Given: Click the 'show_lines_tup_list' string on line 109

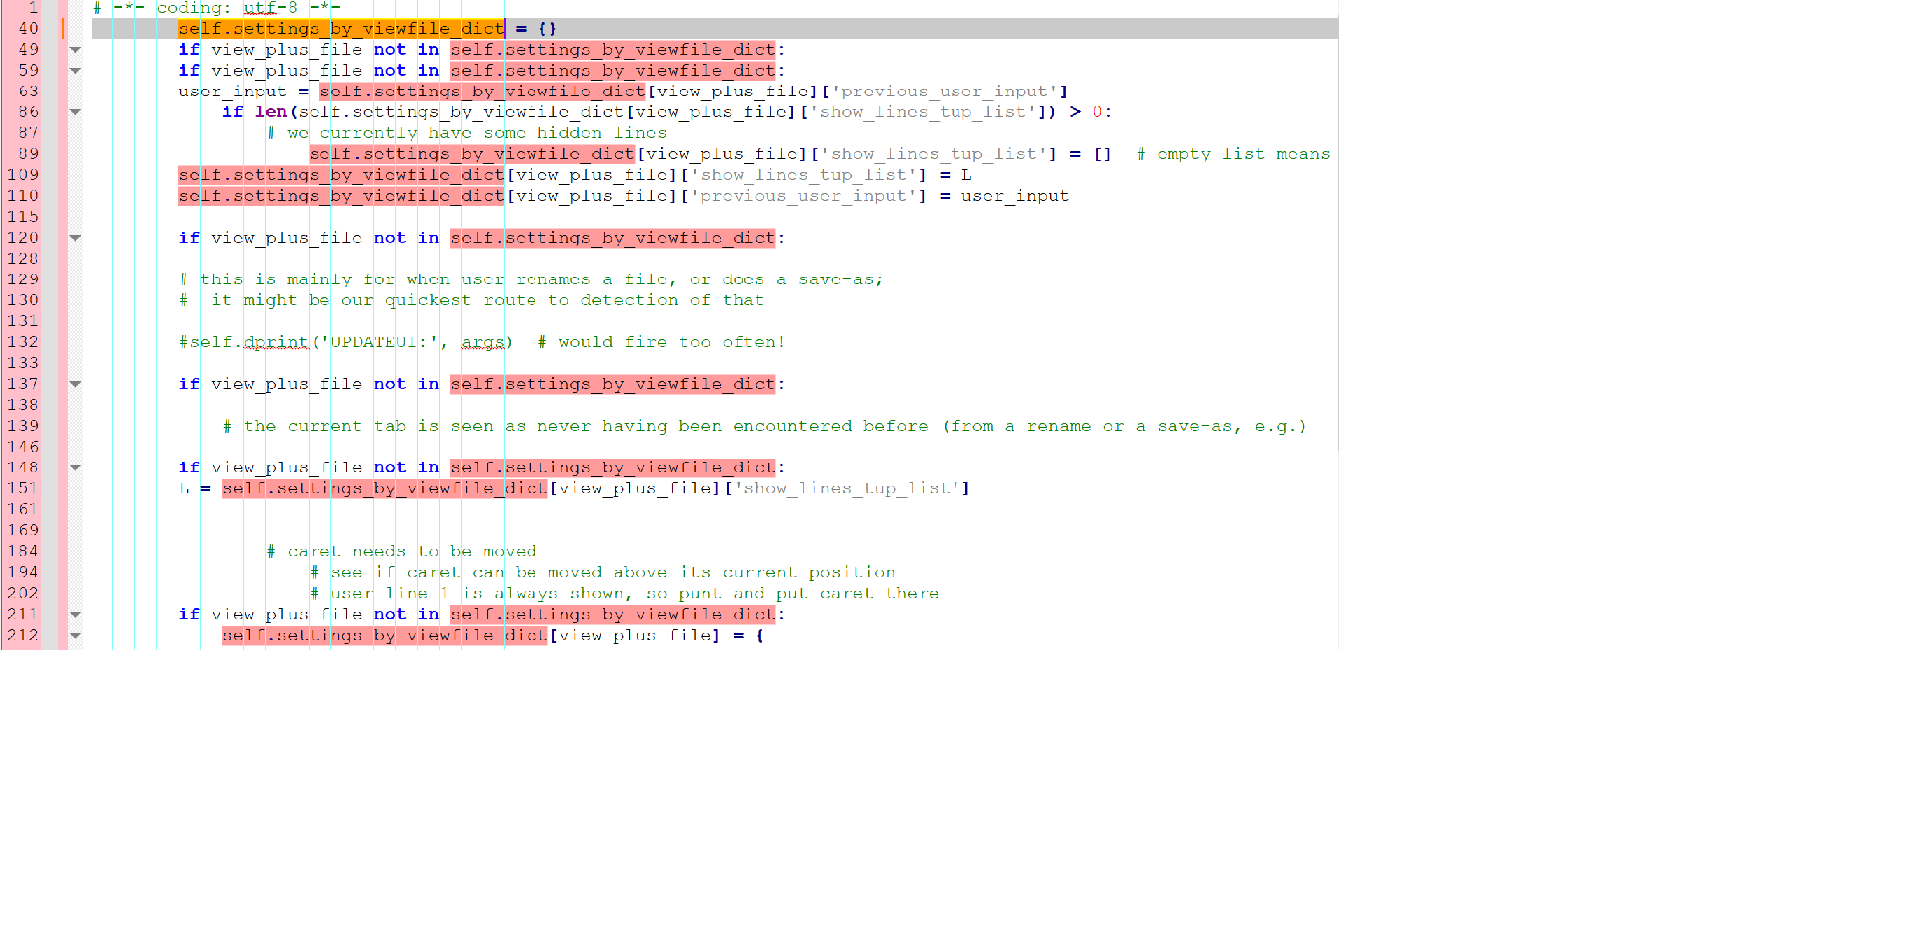Looking at the screenshot, I should pyautogui.click(x=803, y=175).
